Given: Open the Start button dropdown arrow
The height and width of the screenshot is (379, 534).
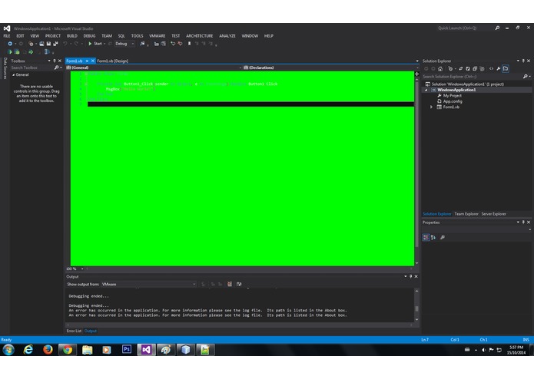Looking at the screenshot, I should pos(104,44).
